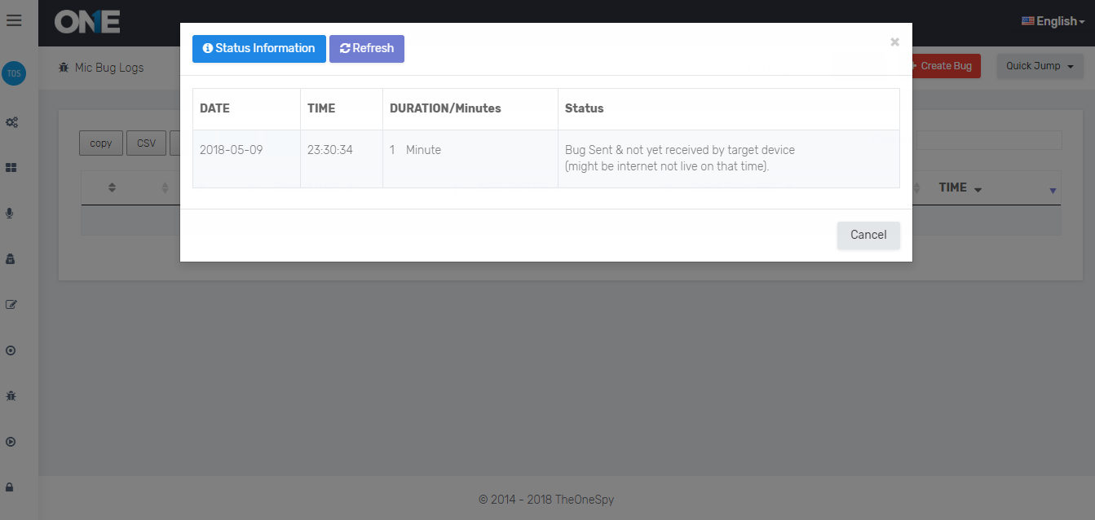Expand the Quick Jump dropdown
The width and height of the screenshot is (1095, 520).
pyautogui.click(x=1039, y=66)
